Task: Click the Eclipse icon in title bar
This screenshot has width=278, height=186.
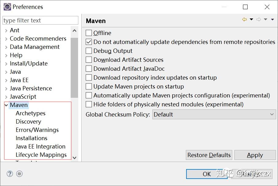Action: [7, 7]
